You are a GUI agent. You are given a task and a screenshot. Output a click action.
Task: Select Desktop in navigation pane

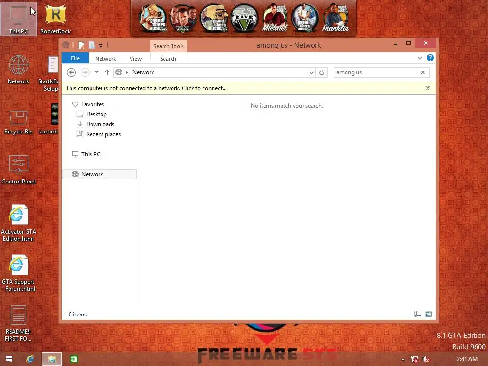click(92, 114)
